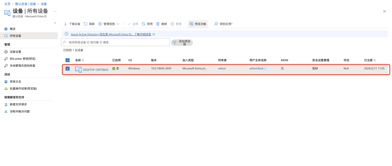Click Add filter (添加筛选器) button

tap(182, 43)
